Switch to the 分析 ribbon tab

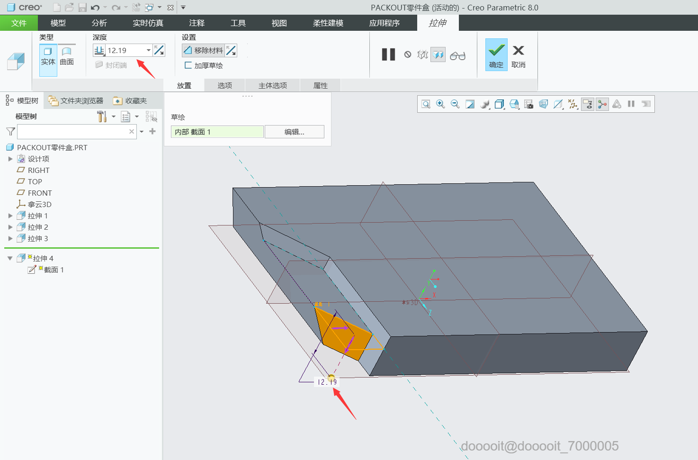(x=99, y=23)
